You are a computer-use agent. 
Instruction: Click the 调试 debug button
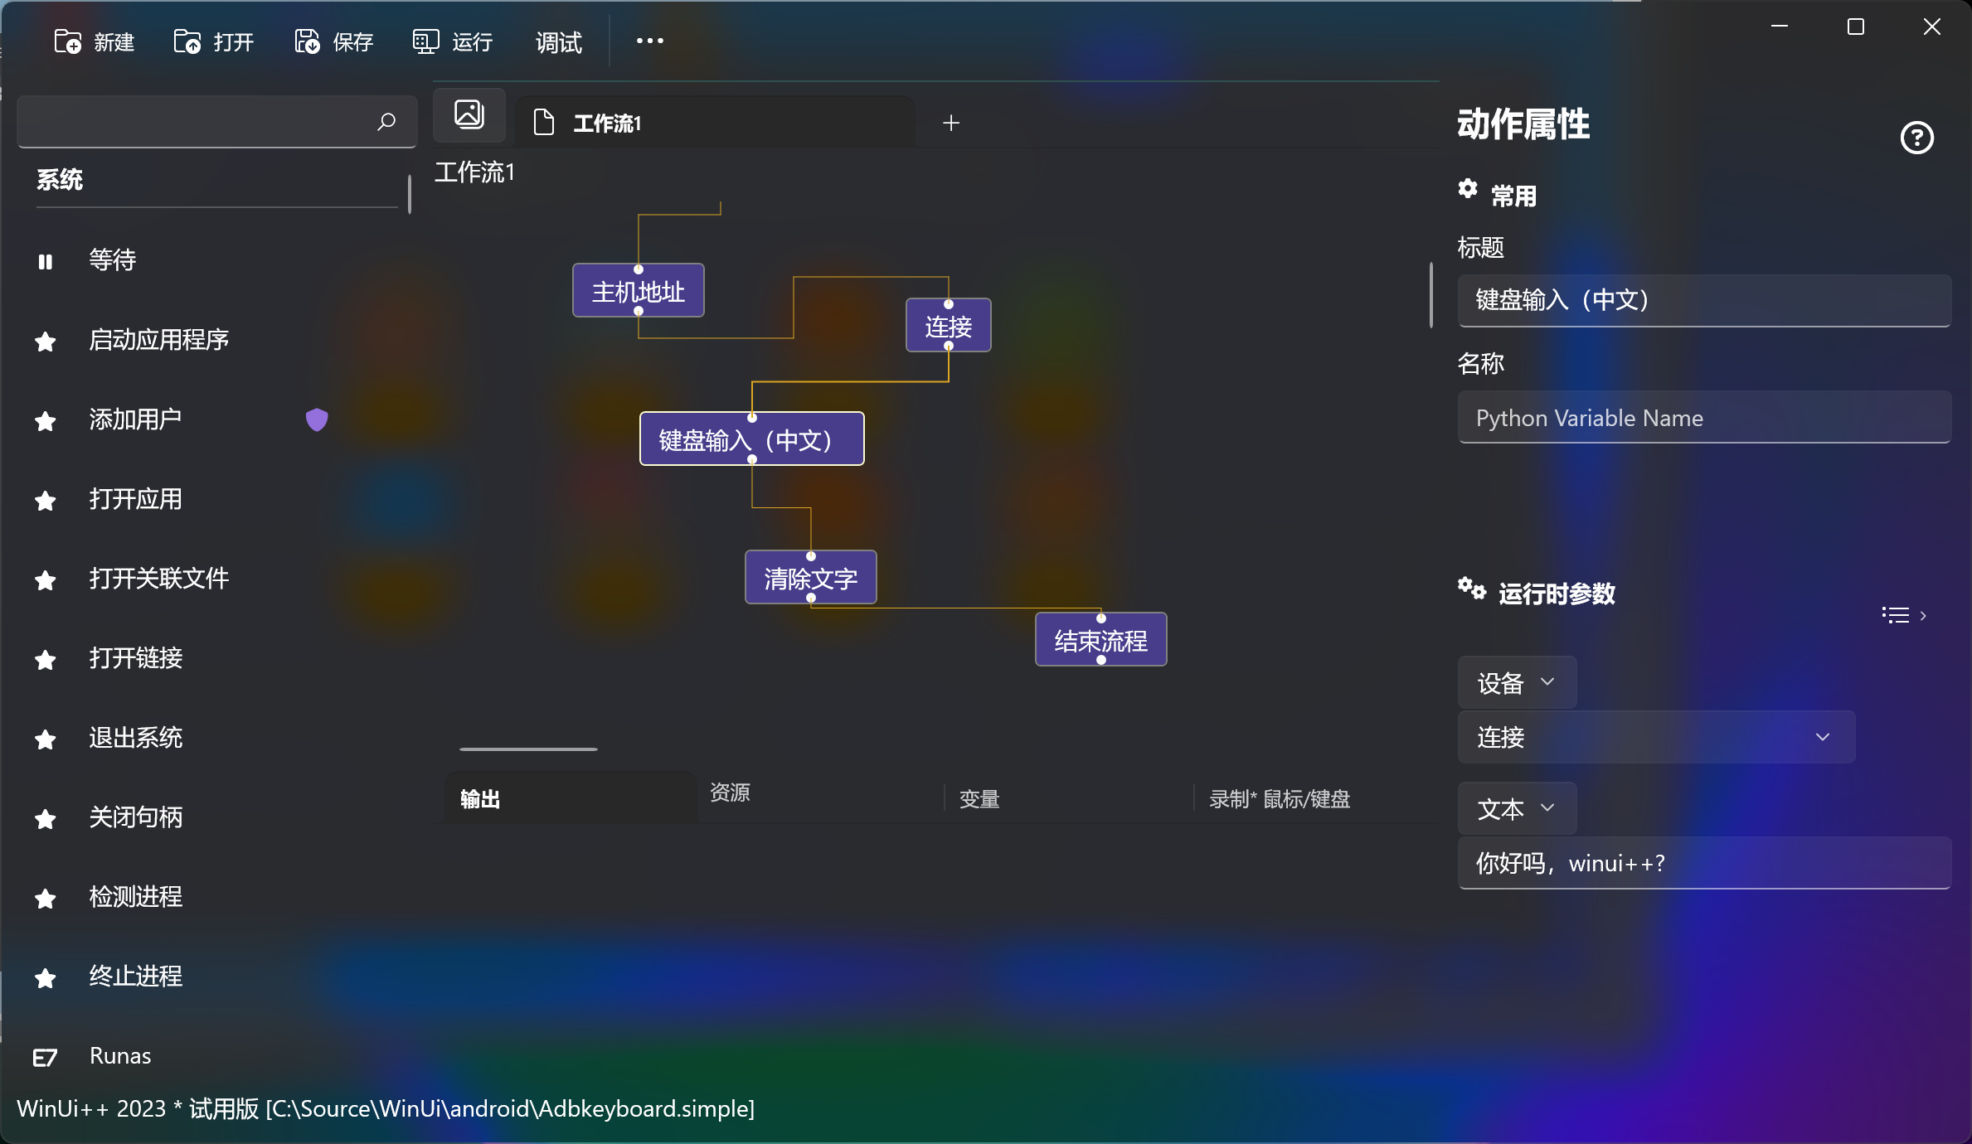click(558, 41)
